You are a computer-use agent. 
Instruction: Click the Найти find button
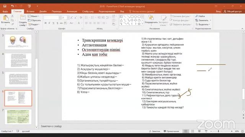(x=200, y=16)
